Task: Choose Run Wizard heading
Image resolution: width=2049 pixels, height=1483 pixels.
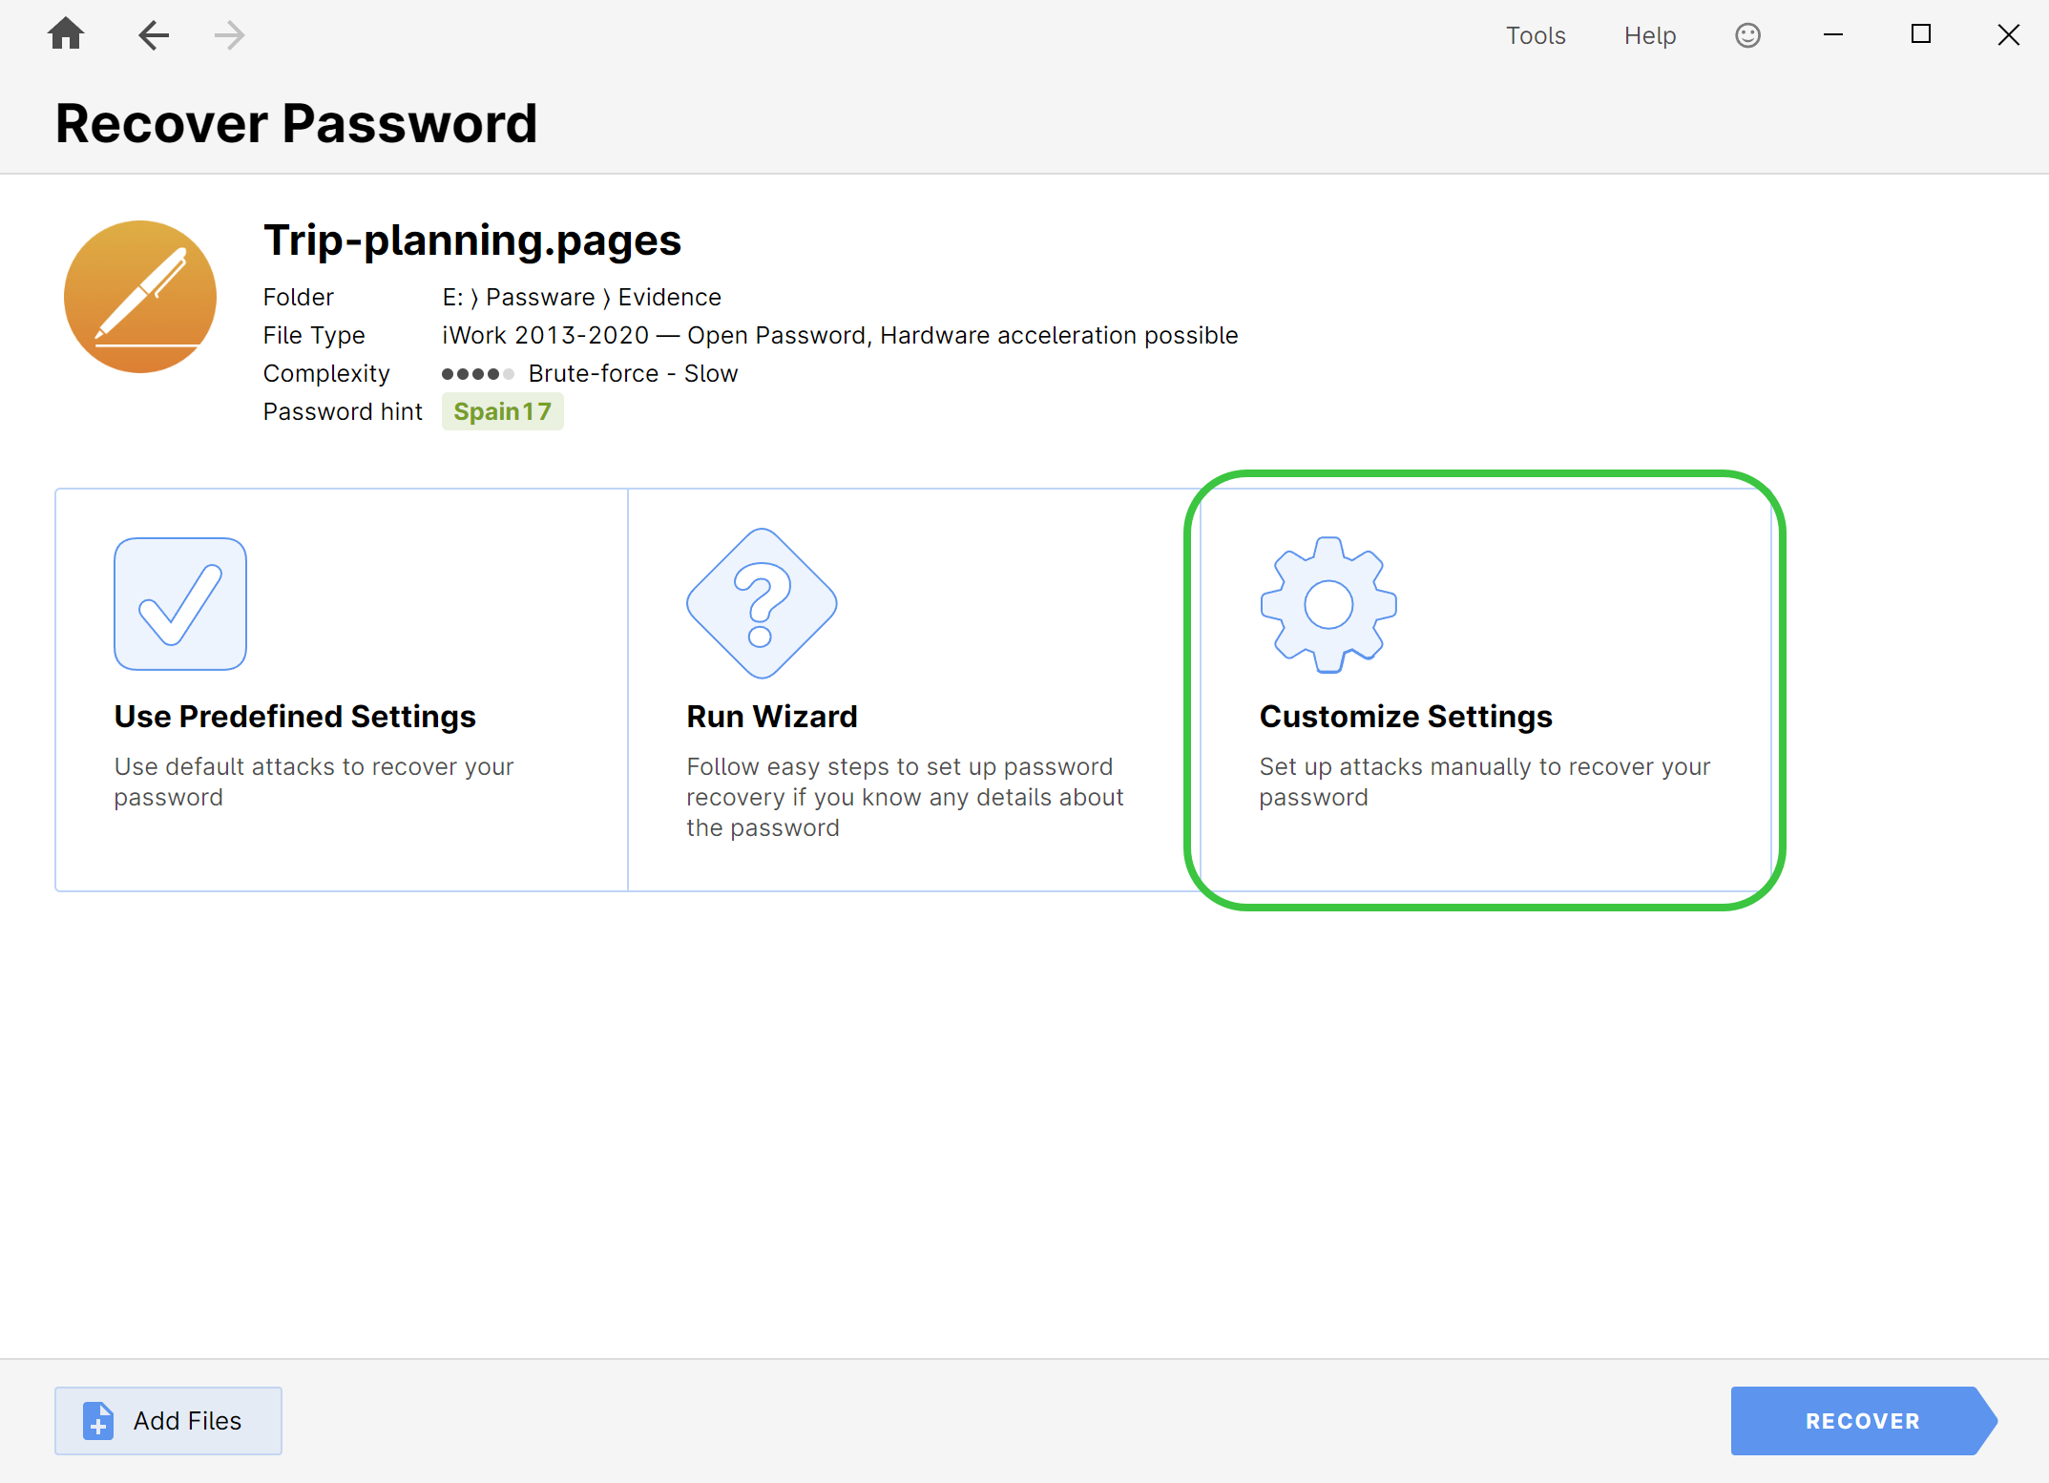Action: pos(772,717)
